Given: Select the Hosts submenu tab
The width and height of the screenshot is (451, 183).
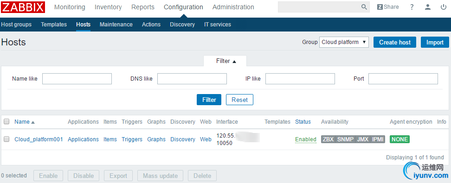Looking at the screenshot, I should point(83,25).
